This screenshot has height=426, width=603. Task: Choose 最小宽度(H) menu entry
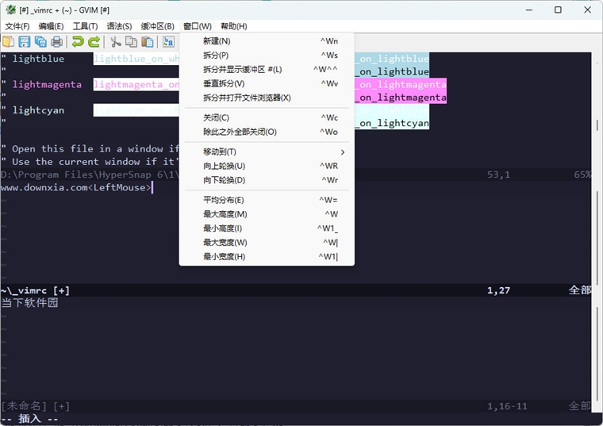click(x=267, y=257)
